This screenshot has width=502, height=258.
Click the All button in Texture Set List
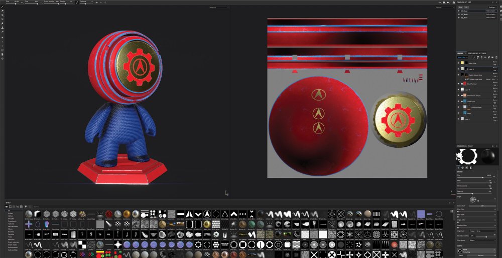[x=466, y=8]
